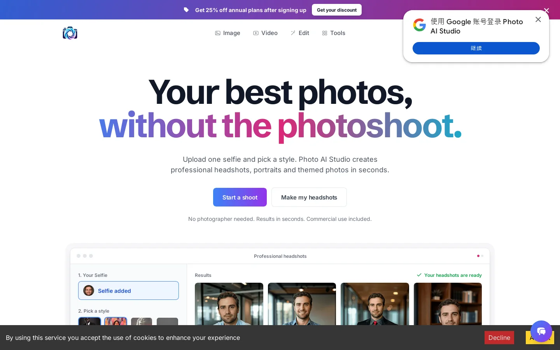
Task: Dismiss the promo banner with the white X
Action: [x=546, y=10]
